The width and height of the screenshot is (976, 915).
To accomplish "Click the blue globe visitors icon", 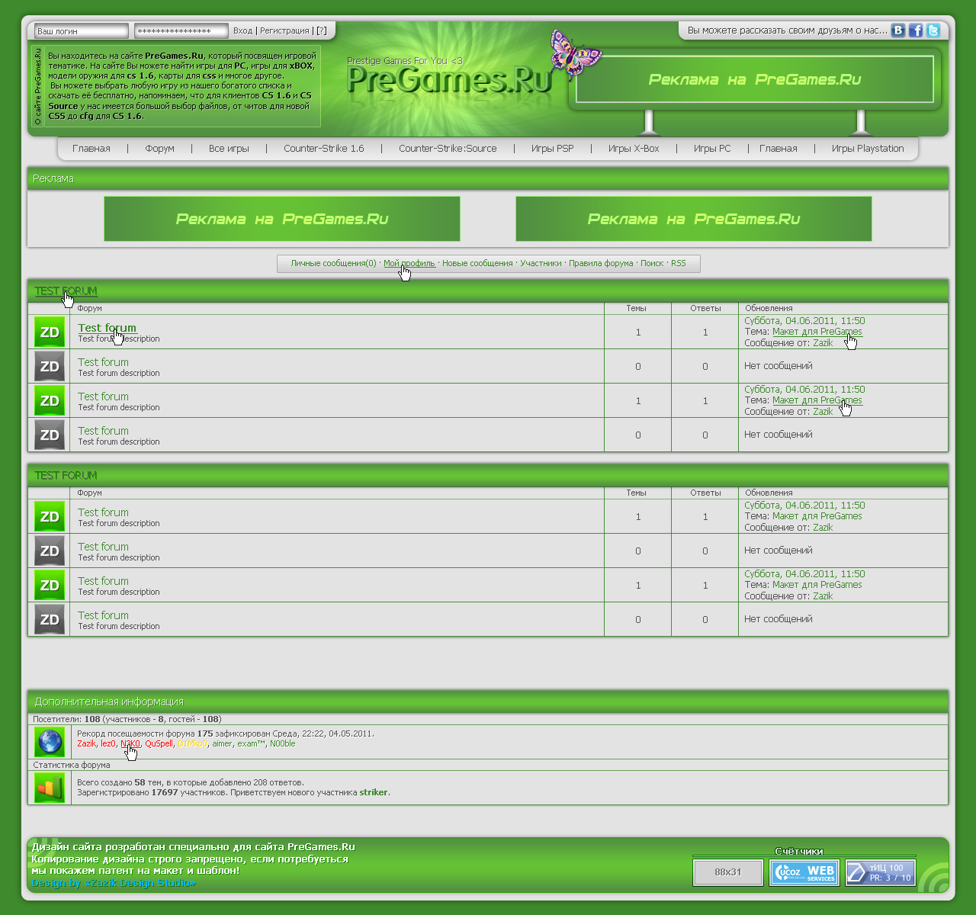I will [x=50, y=741].
